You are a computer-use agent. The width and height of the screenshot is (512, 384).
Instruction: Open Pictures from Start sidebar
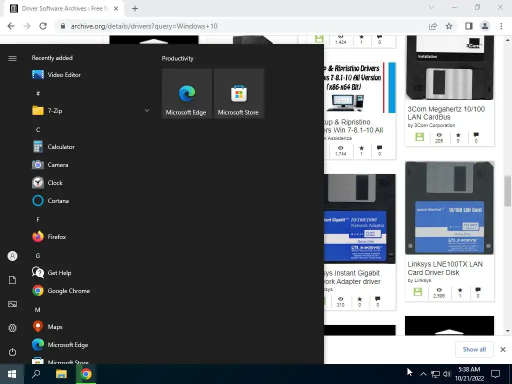click(x=12, y=304)
